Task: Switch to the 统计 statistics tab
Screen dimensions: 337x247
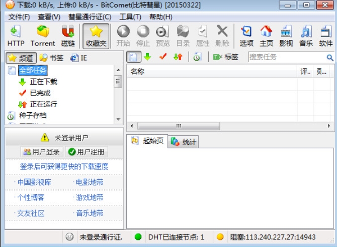Action: (183, 141)
